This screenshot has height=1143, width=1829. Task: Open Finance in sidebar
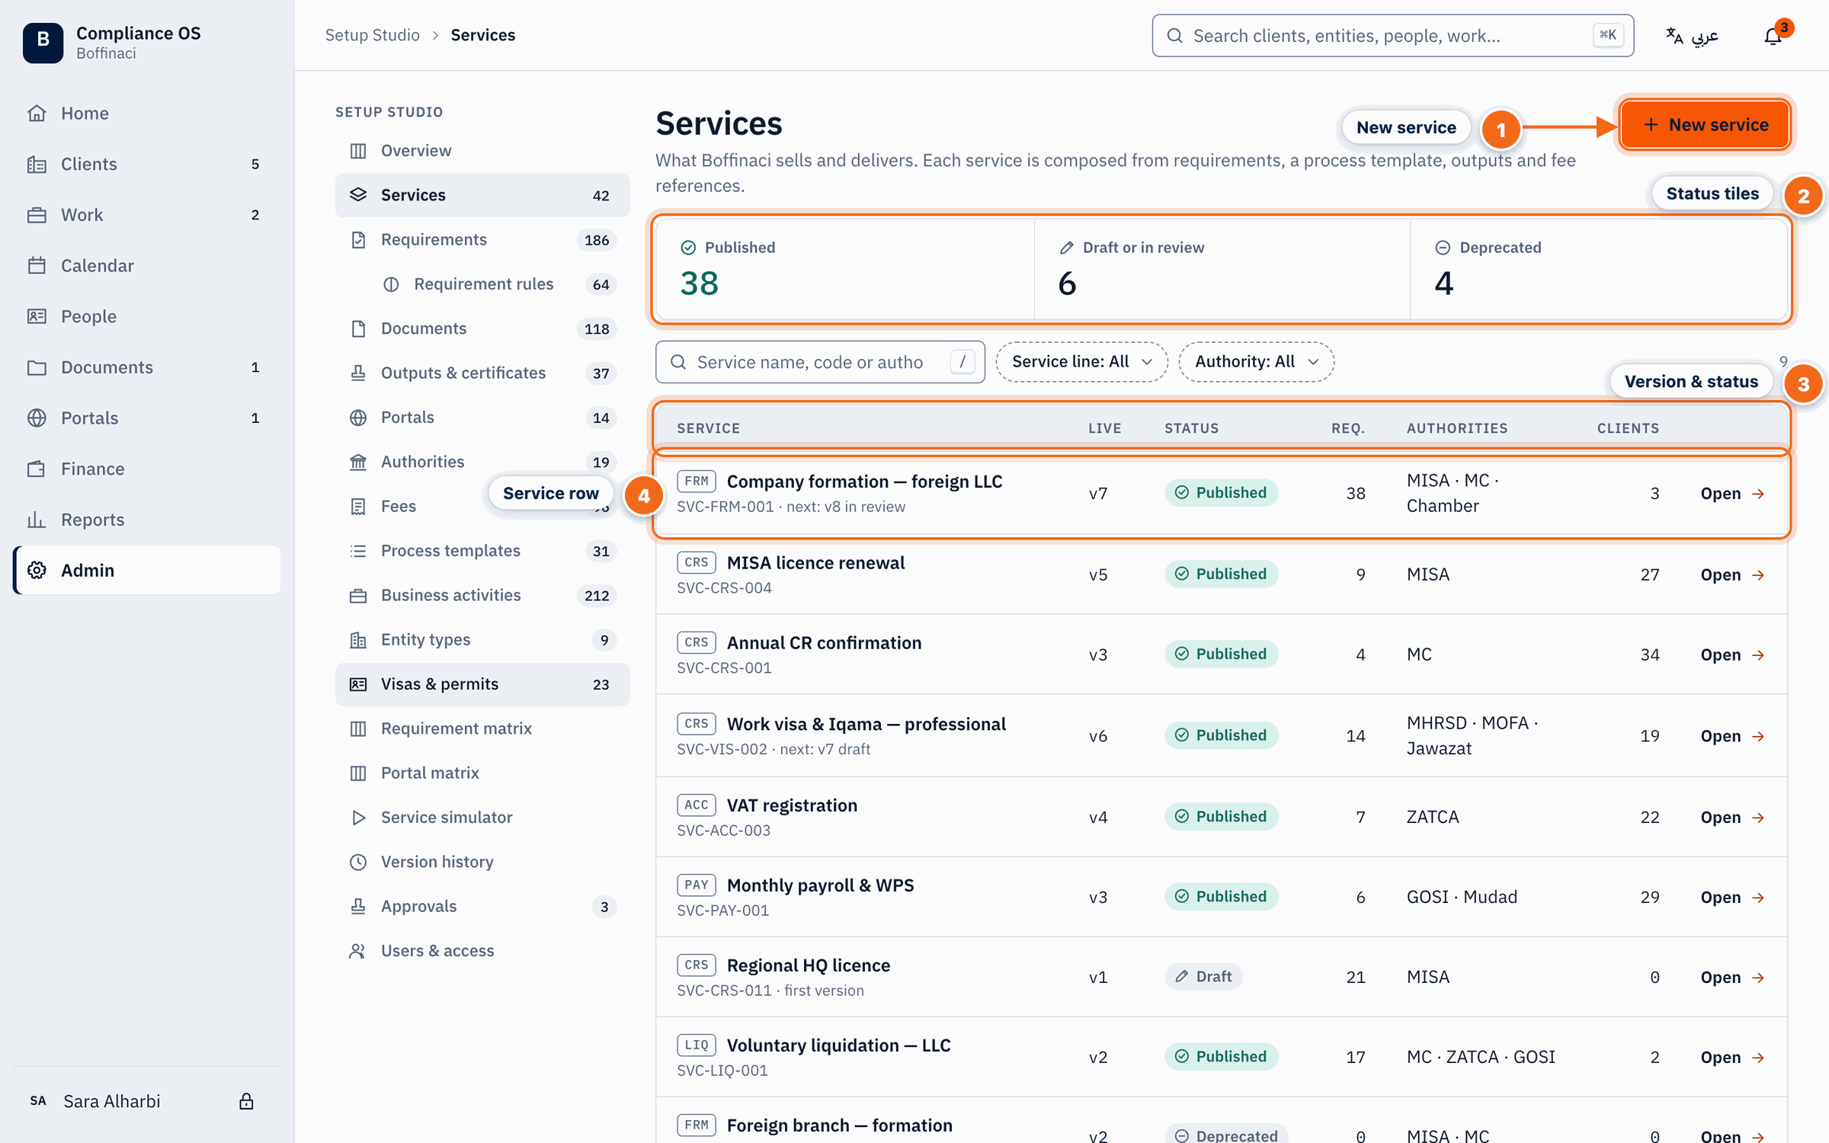point(147,469)
